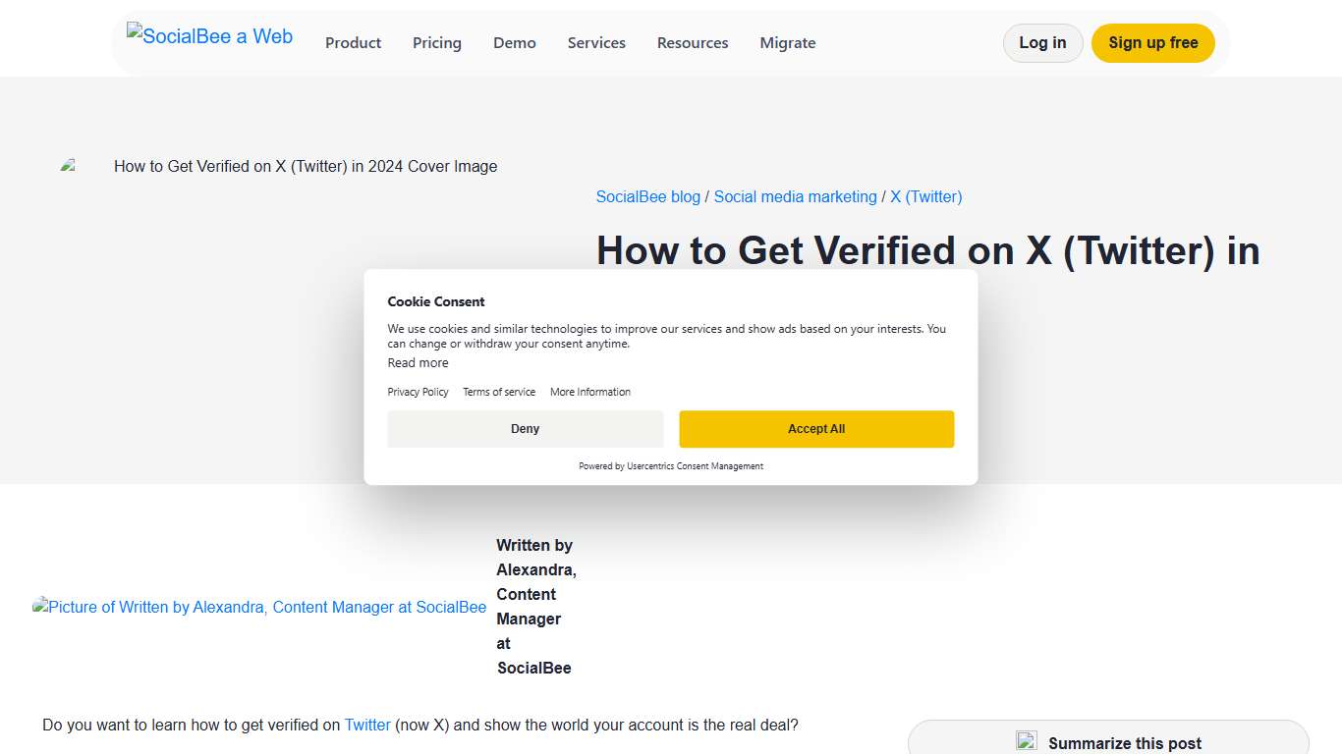This screenshot has height=754, width=1342.
Task: Open the article cover image
Action: tap(280, 166)
